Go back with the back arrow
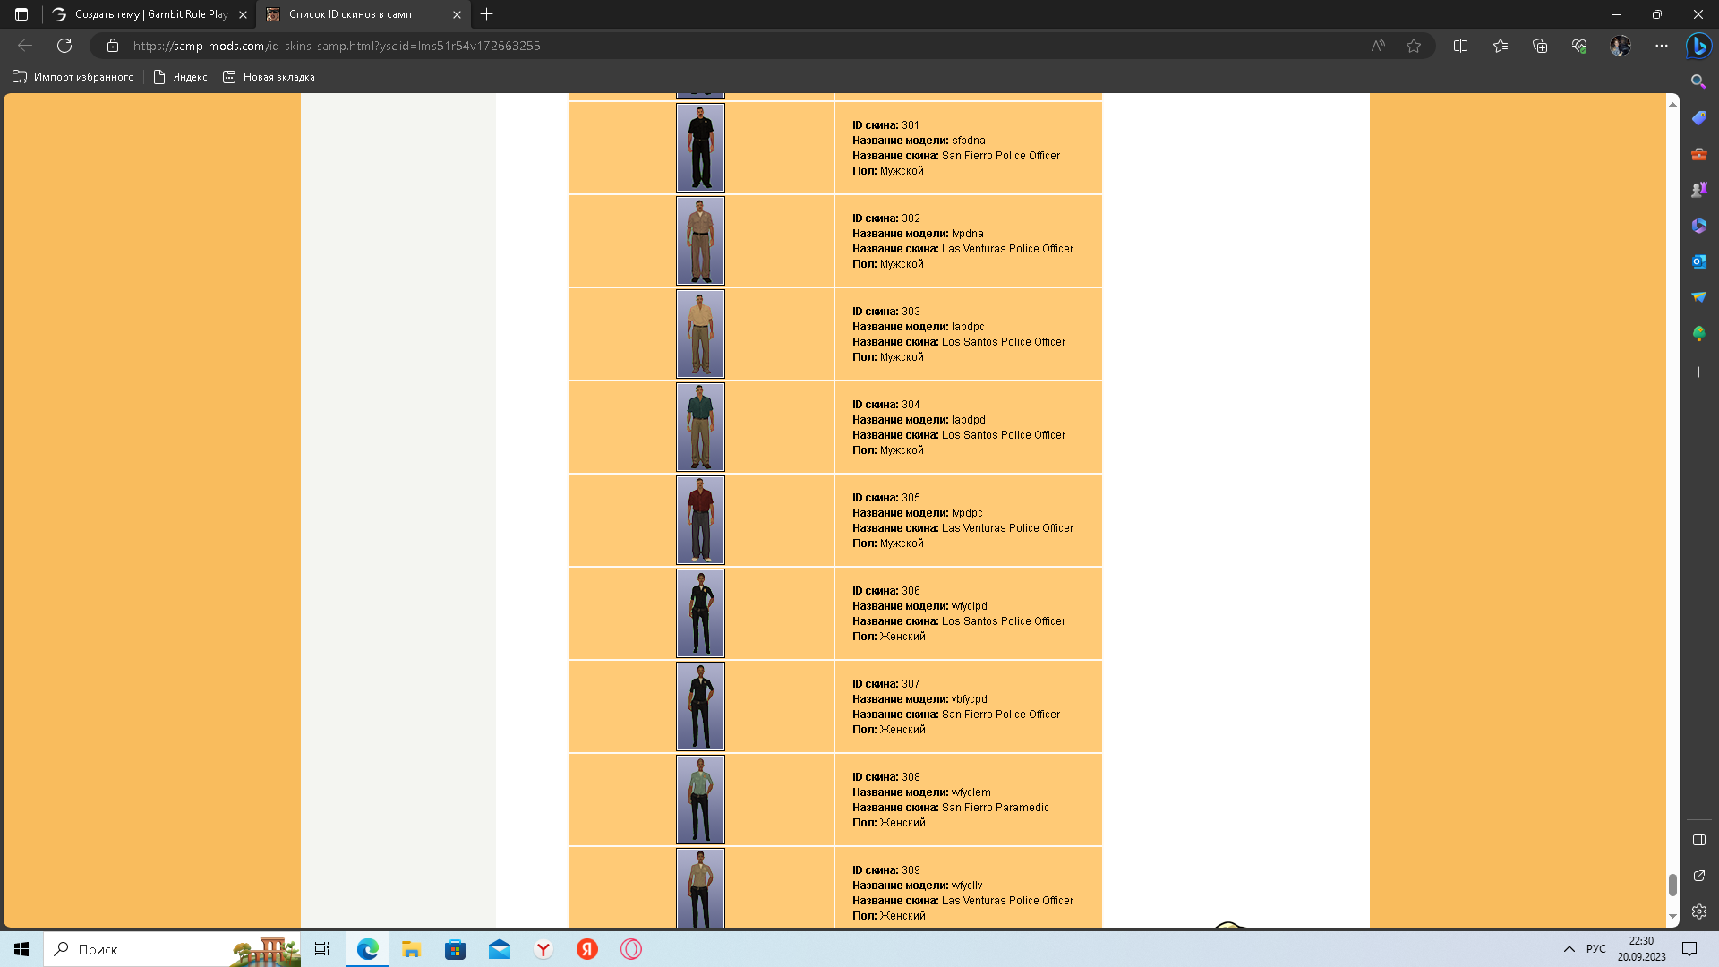 [25, 46]
